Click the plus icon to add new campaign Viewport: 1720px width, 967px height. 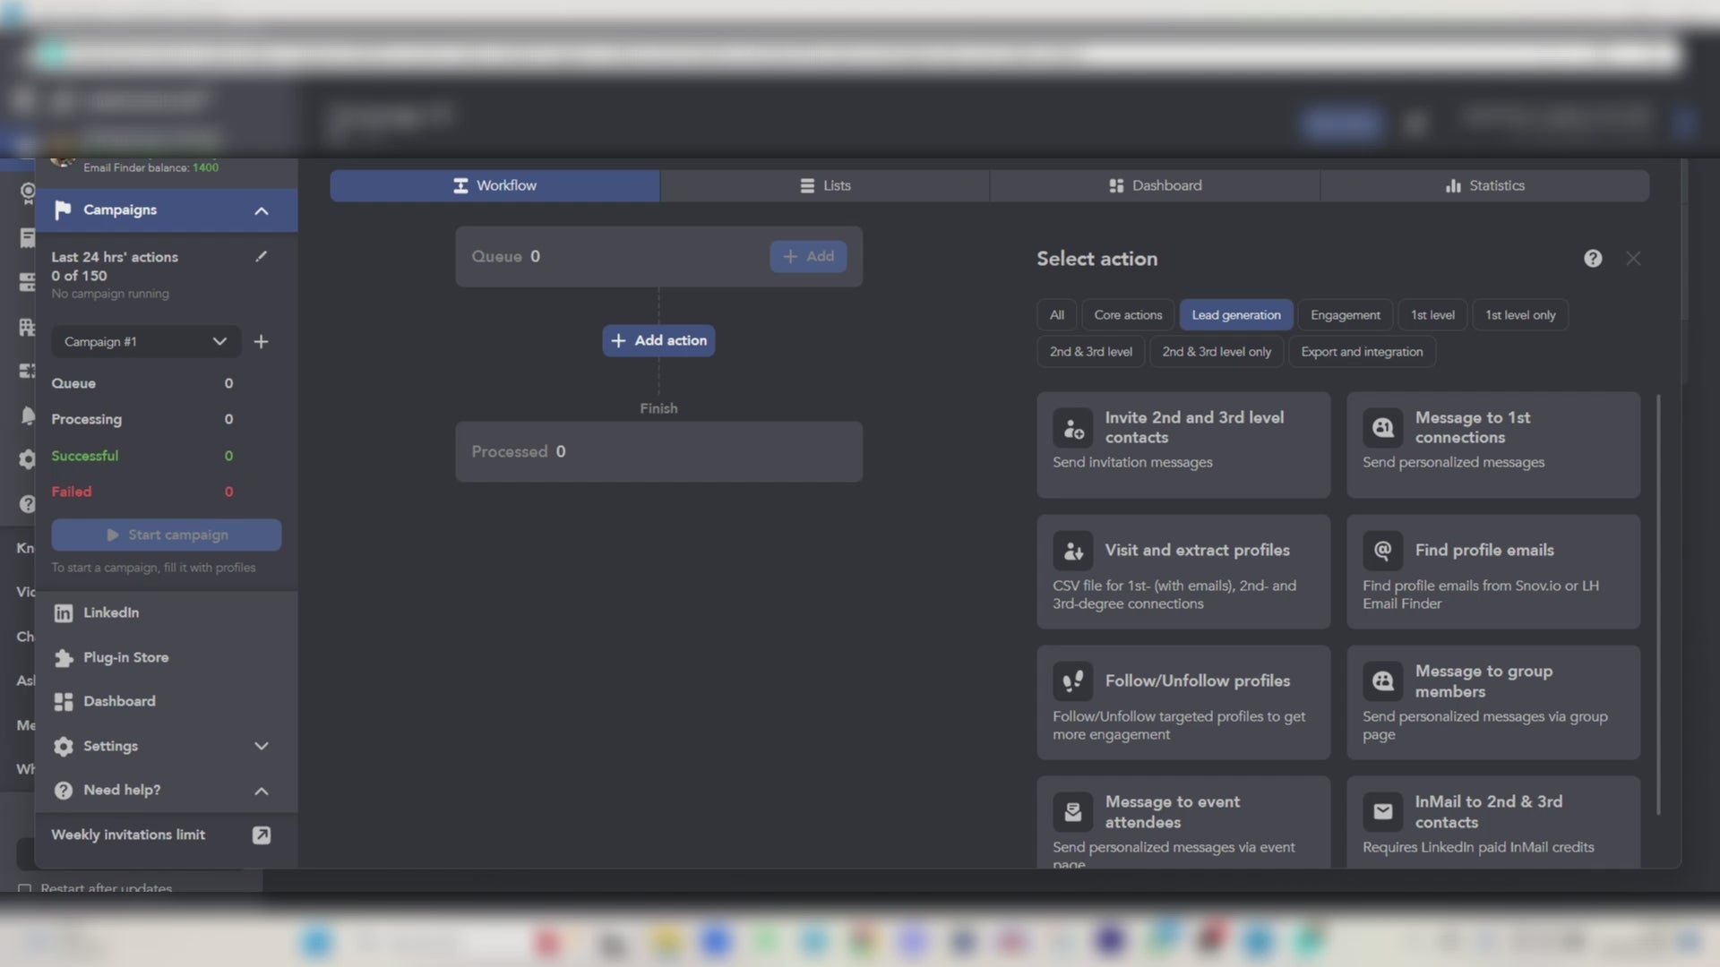261,342
